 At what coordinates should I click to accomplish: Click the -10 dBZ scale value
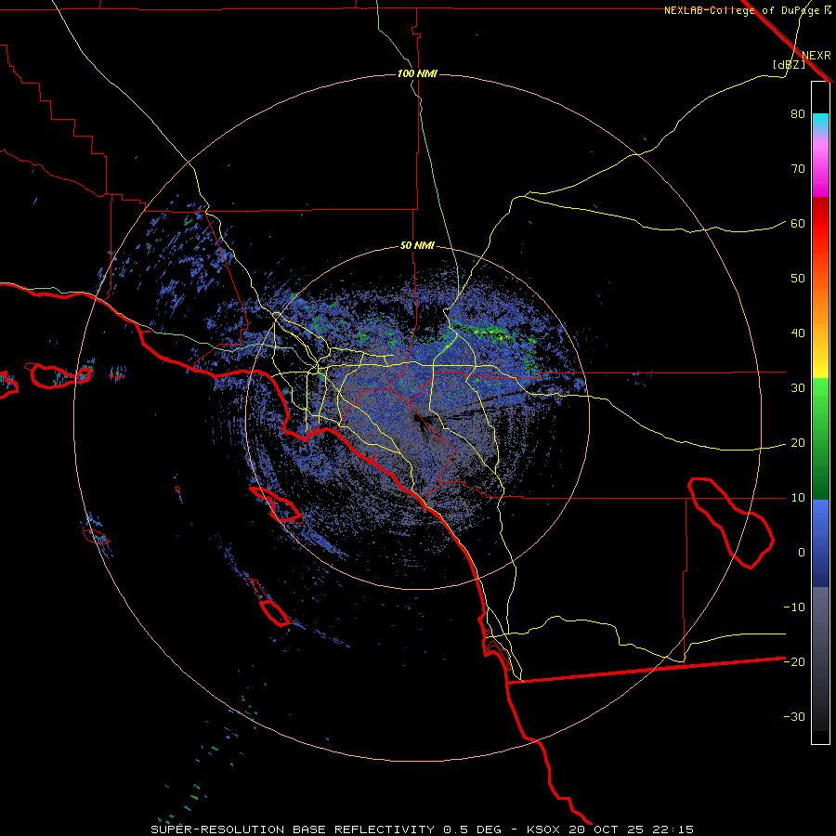coord(794,607)
